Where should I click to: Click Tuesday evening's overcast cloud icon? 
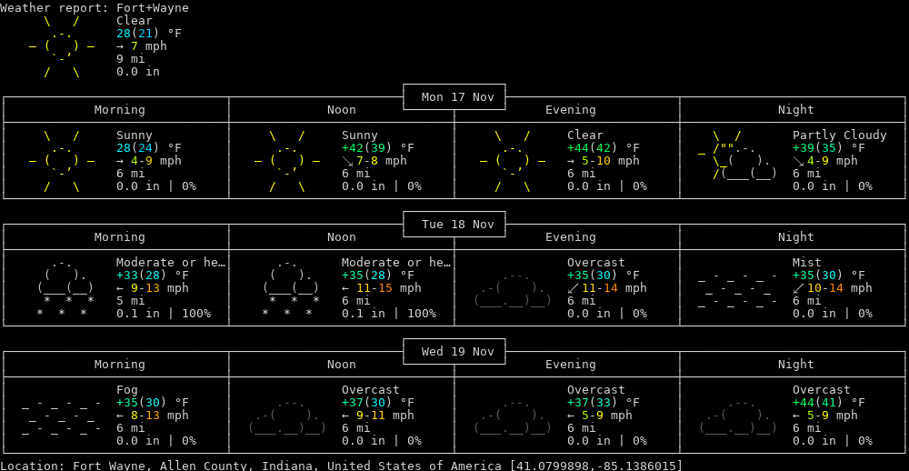point(513,288)
